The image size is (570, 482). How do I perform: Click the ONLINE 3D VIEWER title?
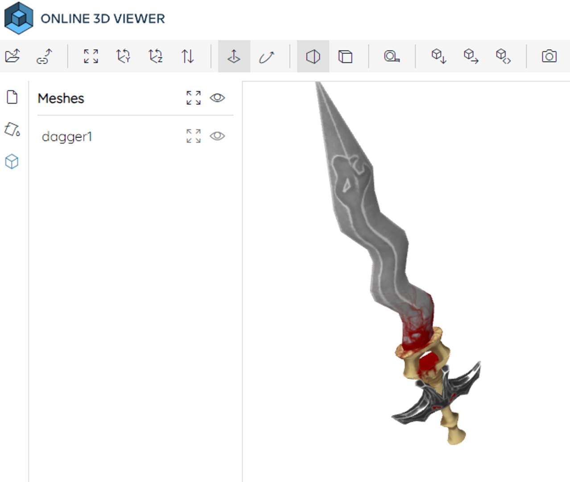(103, 19)
